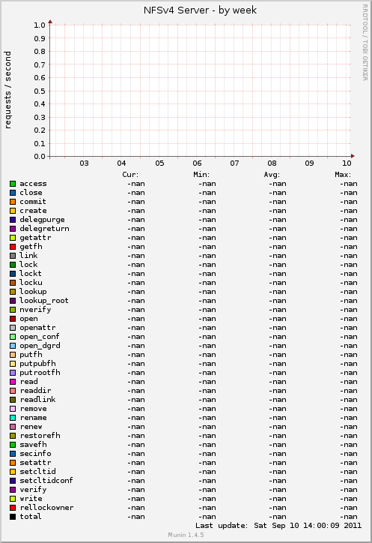Click the 1.0 y-axis tick label
The width and height of the screenshot is (372, 543).
[x=40, y=25]
